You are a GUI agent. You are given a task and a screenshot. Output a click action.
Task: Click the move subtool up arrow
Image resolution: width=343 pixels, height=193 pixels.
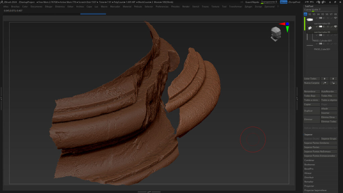point(325,78)
